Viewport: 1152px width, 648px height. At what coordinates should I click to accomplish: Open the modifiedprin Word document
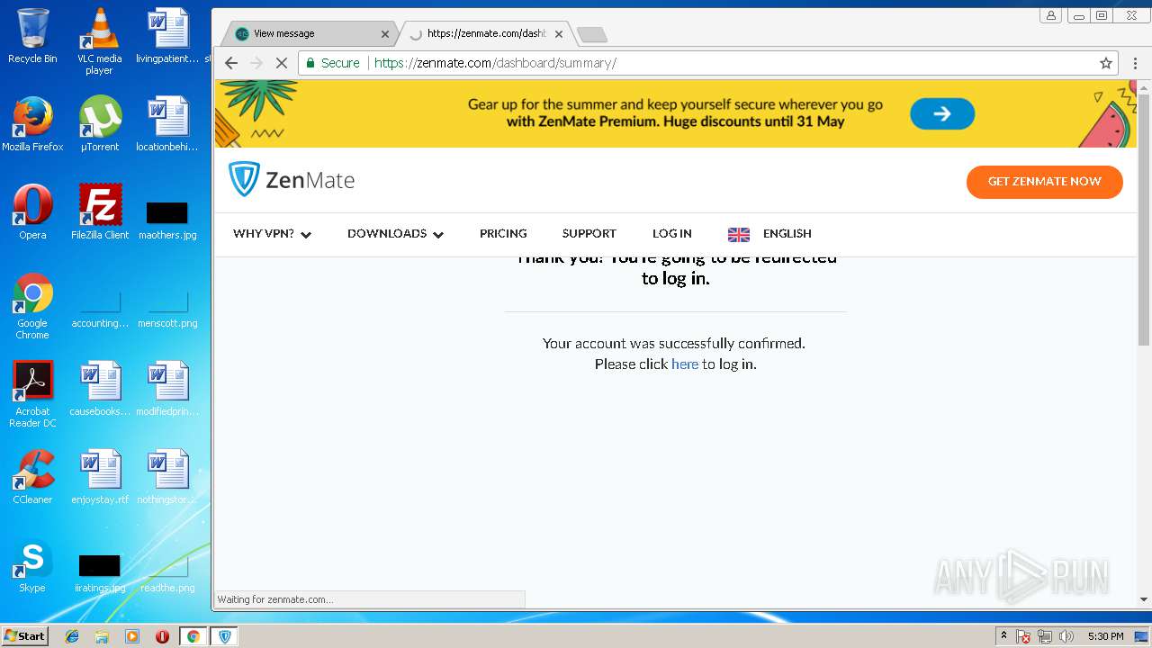(167, 389)
